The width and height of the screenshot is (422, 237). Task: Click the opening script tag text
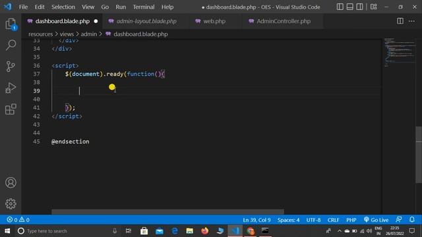pyautogui.click(x=65, y=66)
